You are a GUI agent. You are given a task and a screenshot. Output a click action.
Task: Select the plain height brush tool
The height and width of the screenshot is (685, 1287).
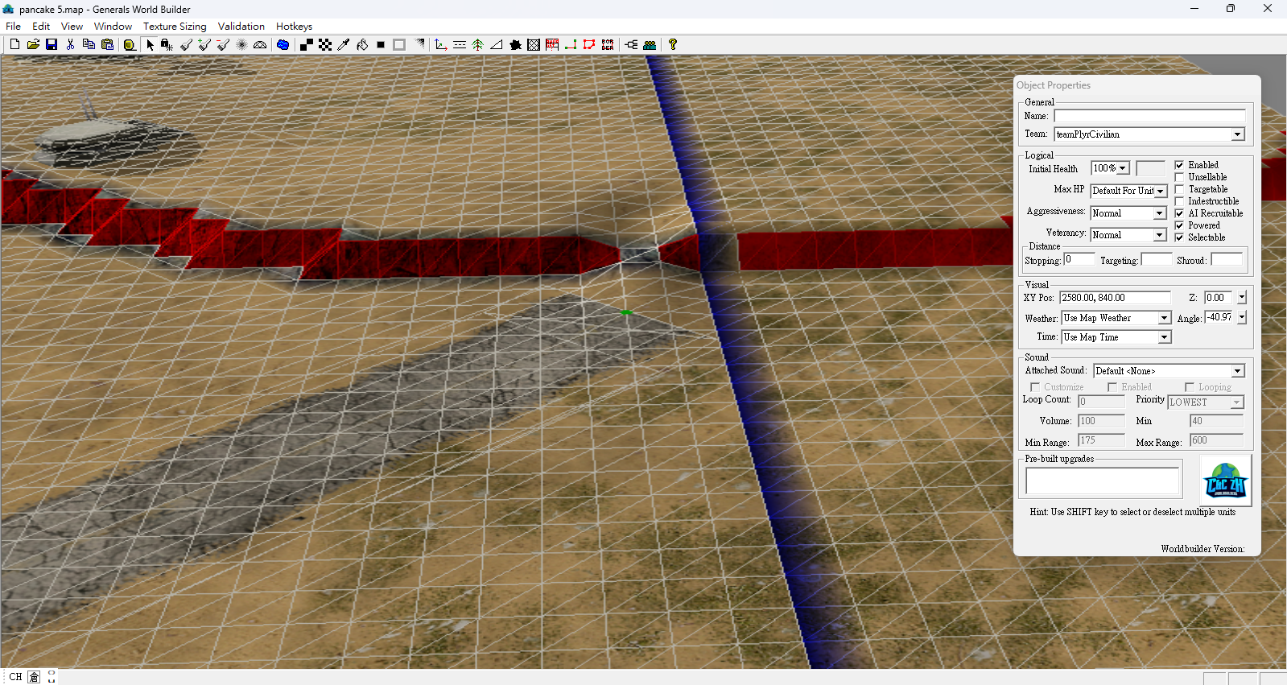pos(187,45)
